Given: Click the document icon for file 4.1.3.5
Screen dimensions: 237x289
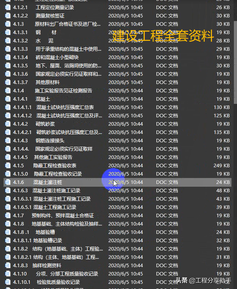Looking at the screenshot, I should coord(8,66).
